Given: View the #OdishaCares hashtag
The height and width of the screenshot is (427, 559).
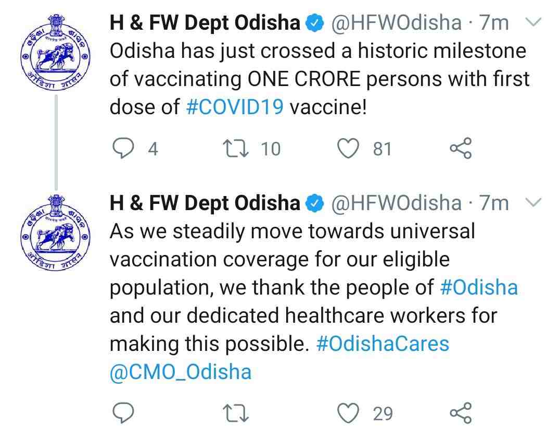Looking at the screenshot, I should (x=385, y=343).
